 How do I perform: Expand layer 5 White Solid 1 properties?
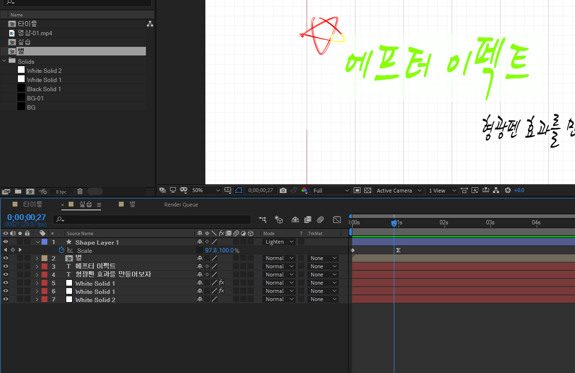[x=37, y=283]
